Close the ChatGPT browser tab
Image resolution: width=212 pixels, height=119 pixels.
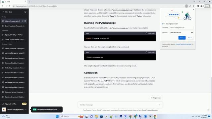pos(26,2)
